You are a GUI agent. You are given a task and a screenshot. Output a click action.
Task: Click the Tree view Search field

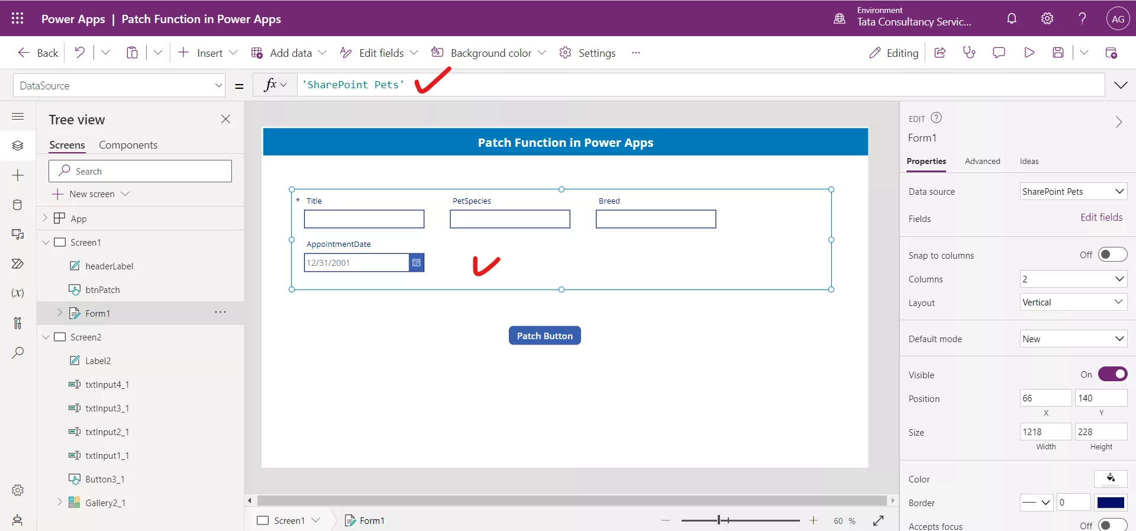pos(140,171)
